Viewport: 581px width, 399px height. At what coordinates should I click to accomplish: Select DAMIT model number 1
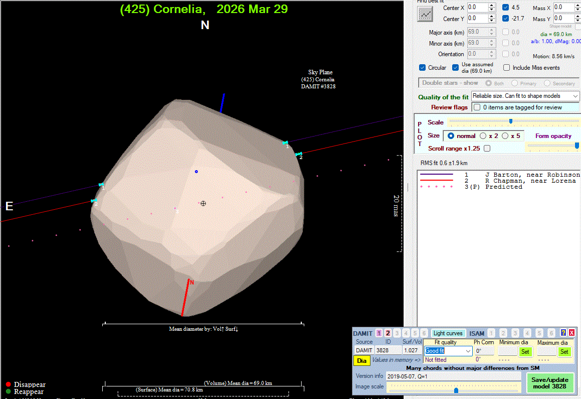click(379, 333)
